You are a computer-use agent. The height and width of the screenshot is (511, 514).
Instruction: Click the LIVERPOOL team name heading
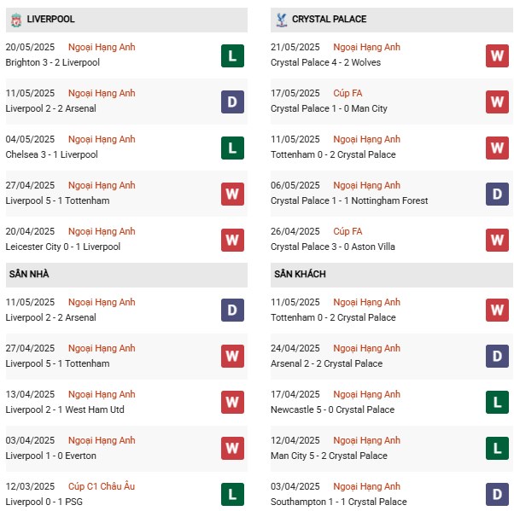coord(50,19)
